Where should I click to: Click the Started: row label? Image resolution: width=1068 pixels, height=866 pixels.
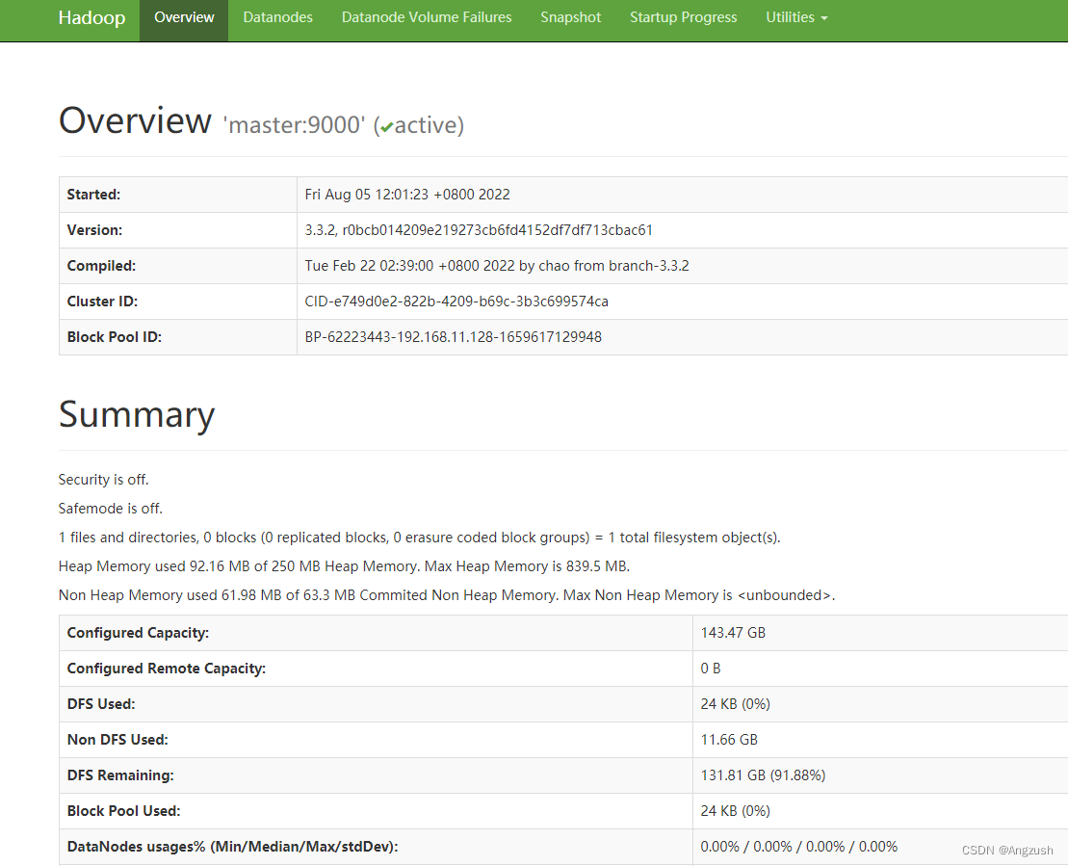[94, 195]
